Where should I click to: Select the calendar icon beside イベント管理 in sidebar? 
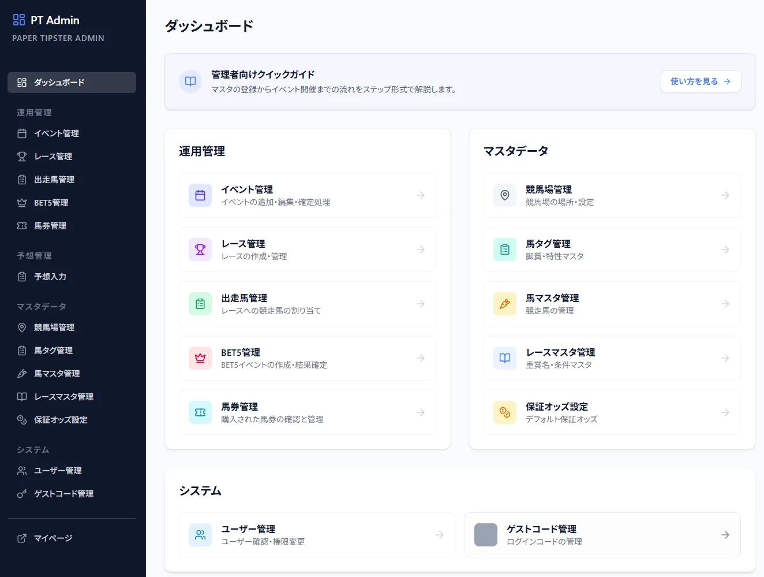pos(21,133)
